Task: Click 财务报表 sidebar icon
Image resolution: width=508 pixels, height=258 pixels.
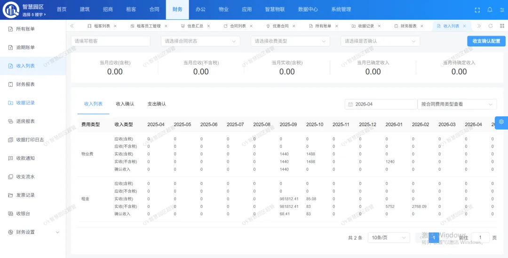Action: [10, 84]
